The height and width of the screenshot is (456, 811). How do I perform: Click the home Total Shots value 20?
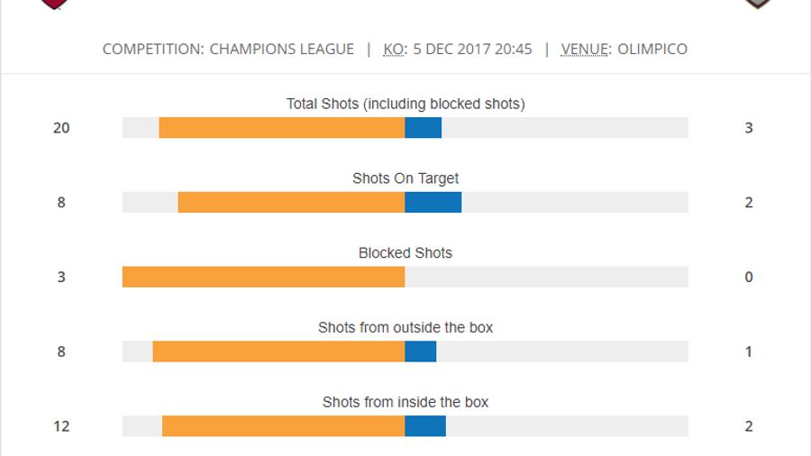[x=61, y=128]
